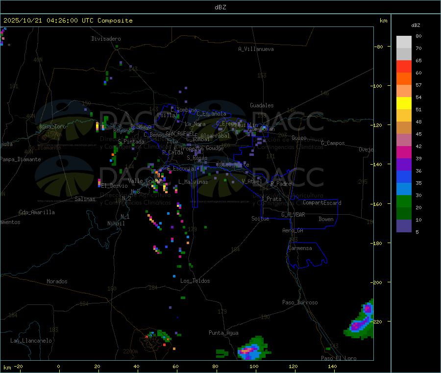Screen dimensions: 441x373
Task: Click the dBZ title at top
Action: (220, 7)
